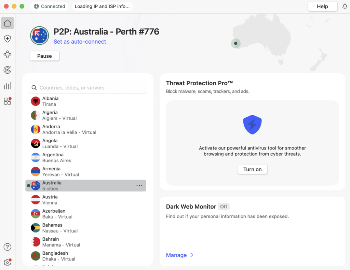Viewport: 350px width, 270px height.
Task: Select the Algeria flag icon
Action: pos(36,115)
